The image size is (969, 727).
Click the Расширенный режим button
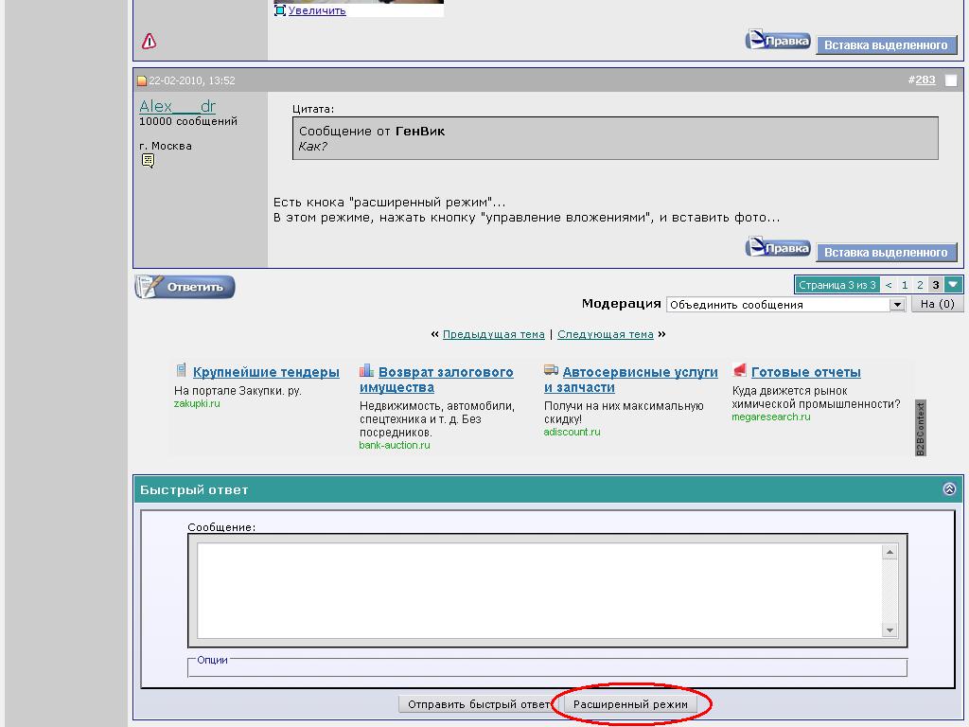(x=629, y=704)
